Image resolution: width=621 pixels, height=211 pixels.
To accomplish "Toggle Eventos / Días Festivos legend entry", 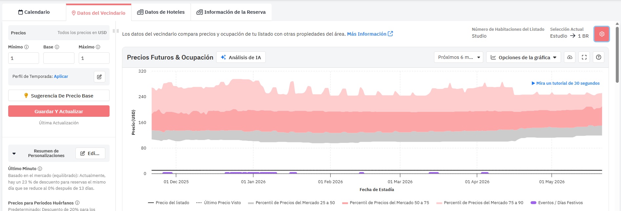I will [x=557, y=203].
